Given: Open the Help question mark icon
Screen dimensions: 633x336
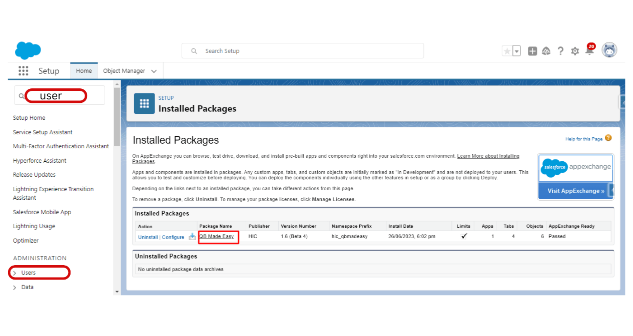Looking at the screenshot, I should click(560, 51).
